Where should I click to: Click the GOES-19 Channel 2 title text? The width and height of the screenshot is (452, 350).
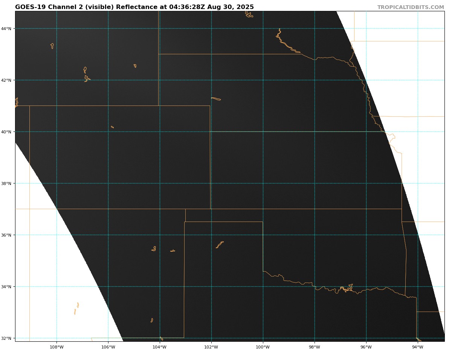pyautogui.click(x=134, y=7)
